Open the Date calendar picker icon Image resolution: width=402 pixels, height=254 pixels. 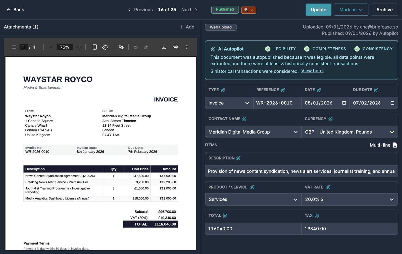pyautogui.click(x=344, y=103)
